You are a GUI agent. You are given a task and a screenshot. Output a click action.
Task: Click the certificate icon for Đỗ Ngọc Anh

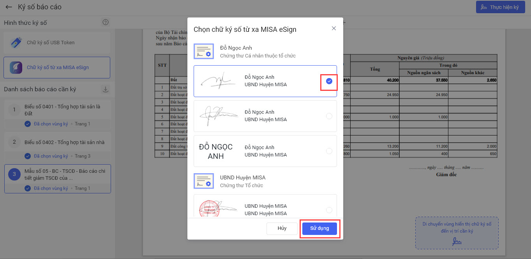point(203,52)
